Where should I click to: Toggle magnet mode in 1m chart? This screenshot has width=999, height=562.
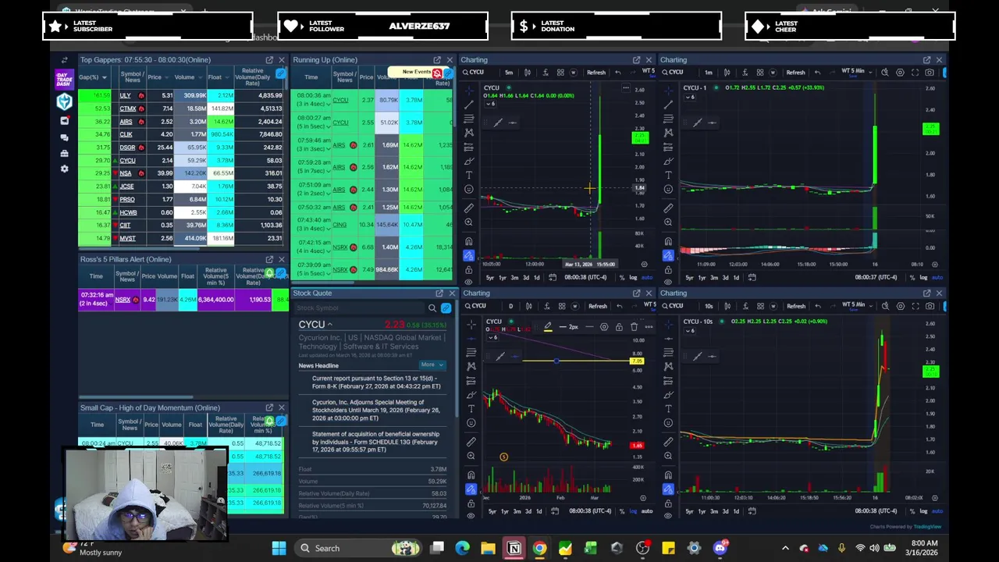(x=668, y=241)
